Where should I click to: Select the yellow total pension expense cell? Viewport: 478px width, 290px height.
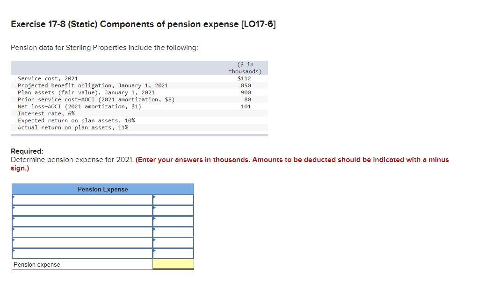(x=173, y=264)
